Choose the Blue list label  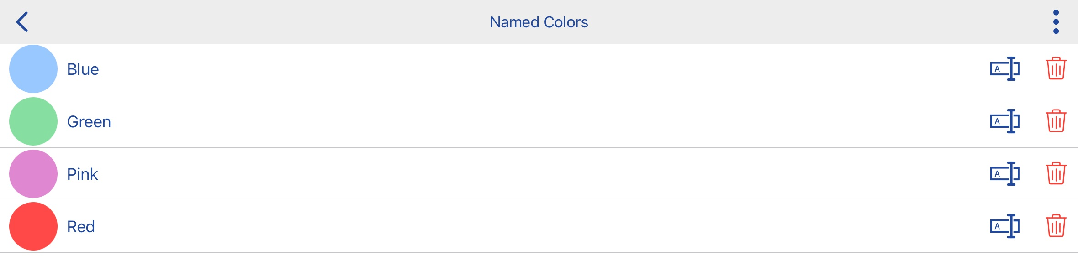point(83,69)
